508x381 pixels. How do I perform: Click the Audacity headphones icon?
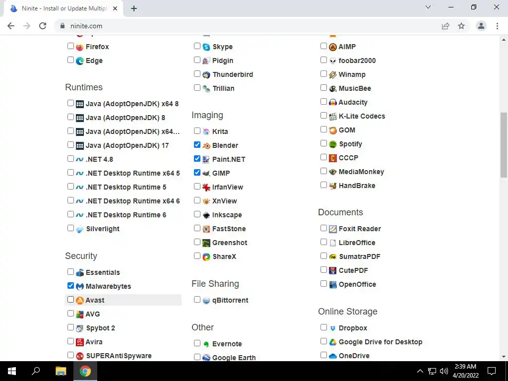[333, 102]
